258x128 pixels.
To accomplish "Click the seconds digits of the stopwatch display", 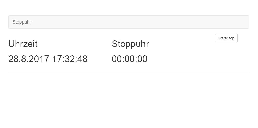I will pyautogui.click(x=142, y=59).
